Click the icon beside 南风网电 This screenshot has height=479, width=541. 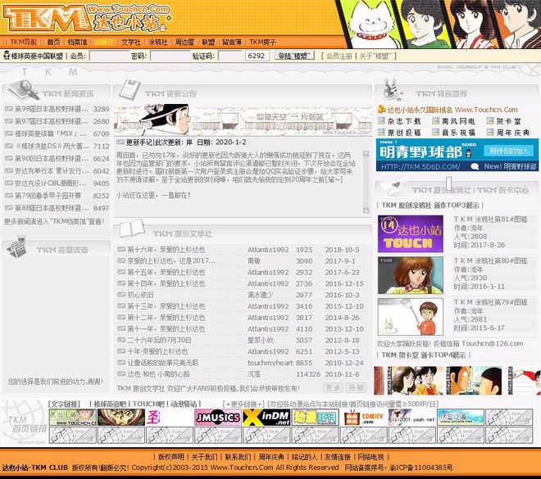436,120
